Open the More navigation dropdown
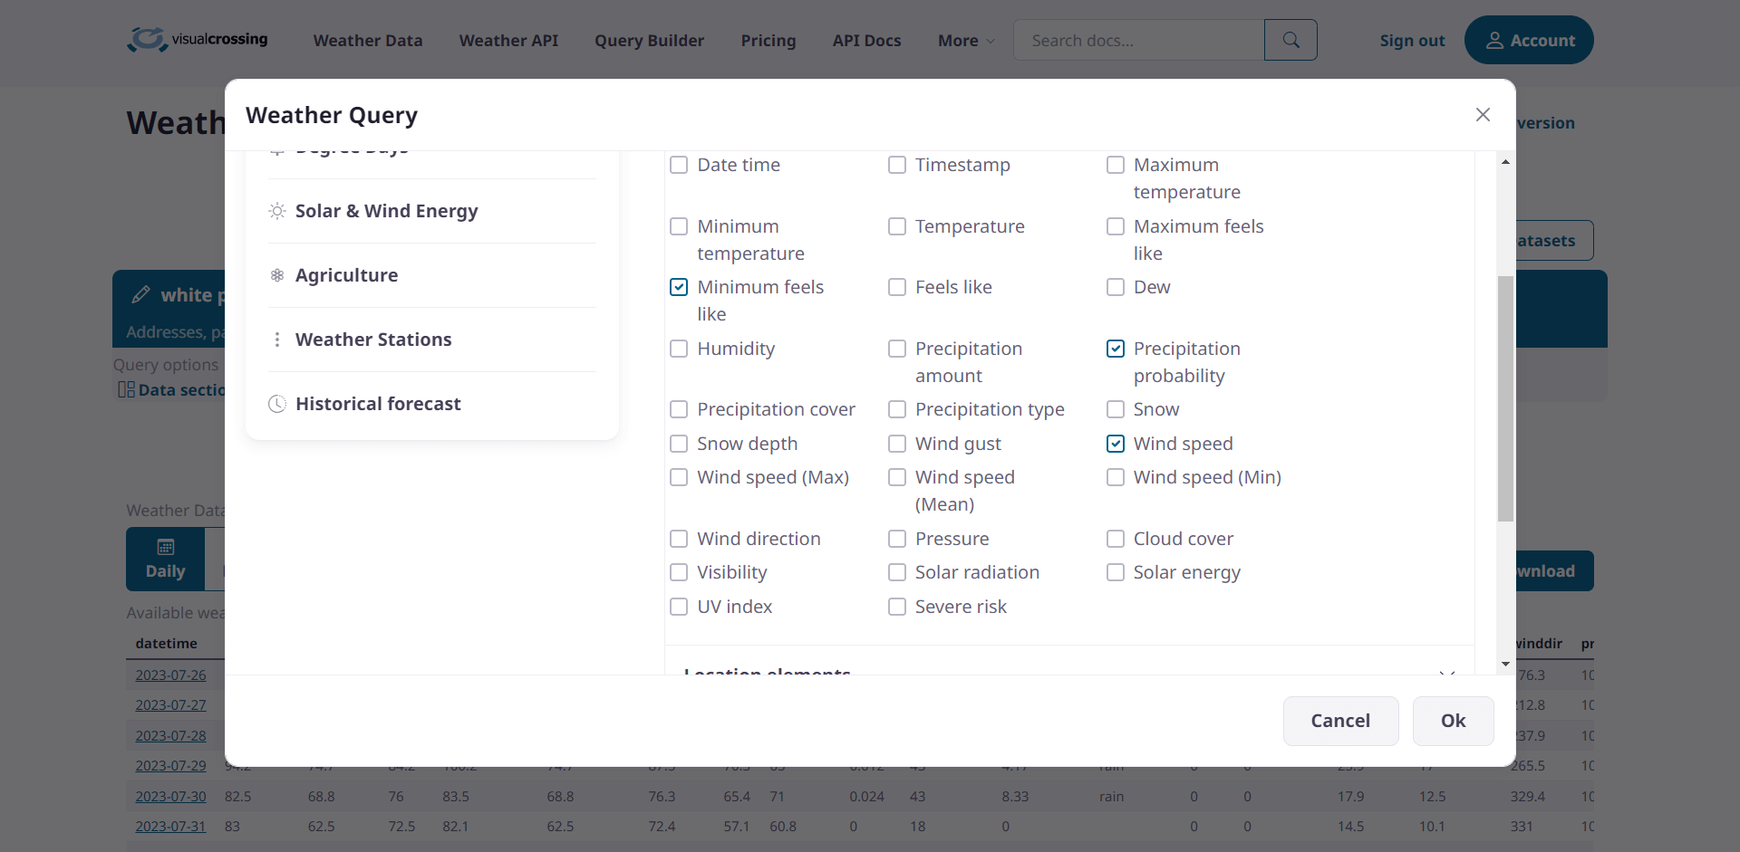 click(x=964, y=40)
